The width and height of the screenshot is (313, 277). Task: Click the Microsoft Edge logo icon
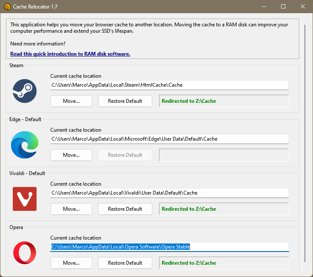25,145
